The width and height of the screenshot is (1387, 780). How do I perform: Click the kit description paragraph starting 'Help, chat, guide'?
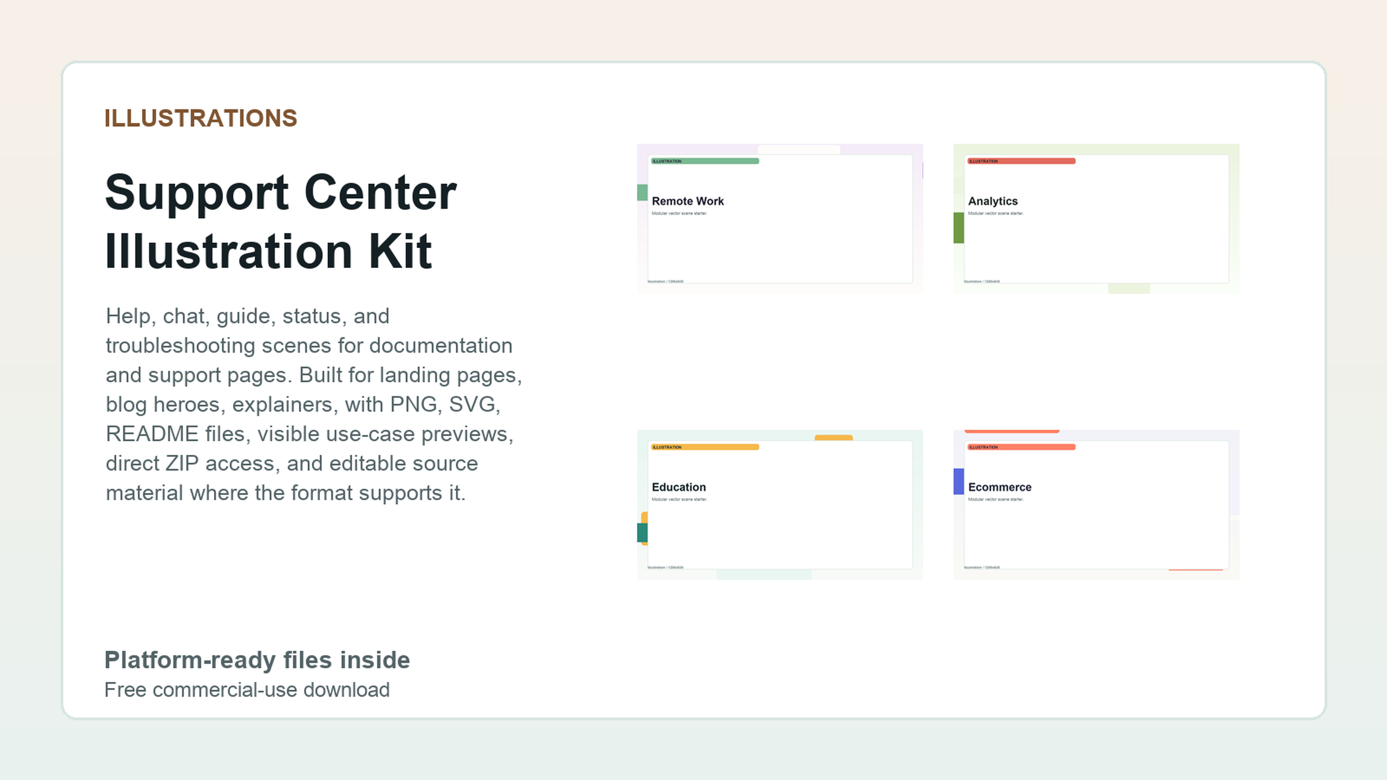point(314,404)
